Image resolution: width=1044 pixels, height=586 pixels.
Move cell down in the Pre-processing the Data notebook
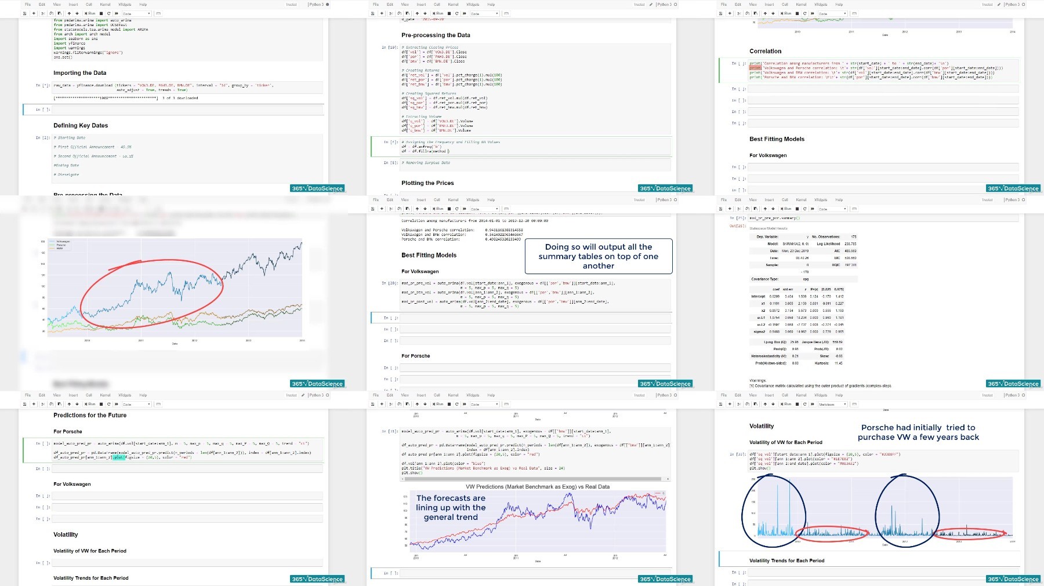(425, 13)
